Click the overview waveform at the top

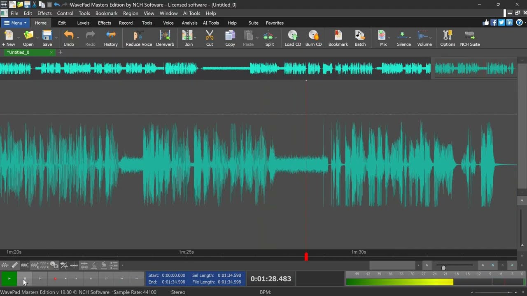(257, 68)
